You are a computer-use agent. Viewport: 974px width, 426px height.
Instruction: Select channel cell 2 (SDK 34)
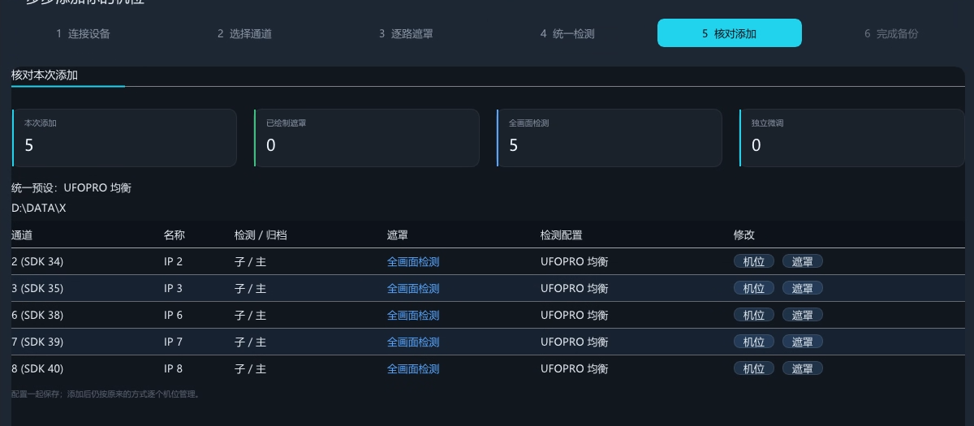pos(37,261)
